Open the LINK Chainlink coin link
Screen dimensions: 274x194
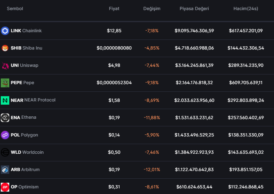[26, 31]
